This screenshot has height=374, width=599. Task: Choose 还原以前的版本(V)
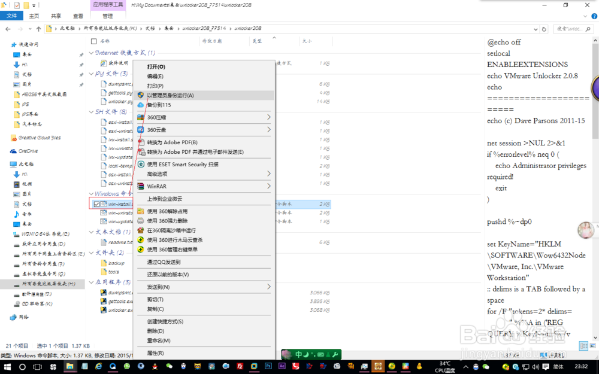(168, 275)
